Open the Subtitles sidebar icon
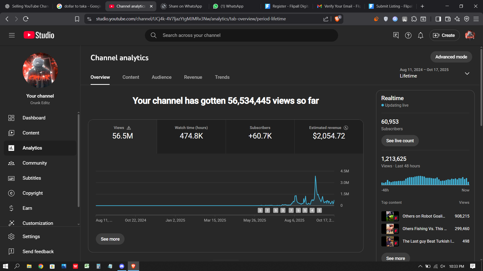 pyautogui.click(x=11, y=178)
